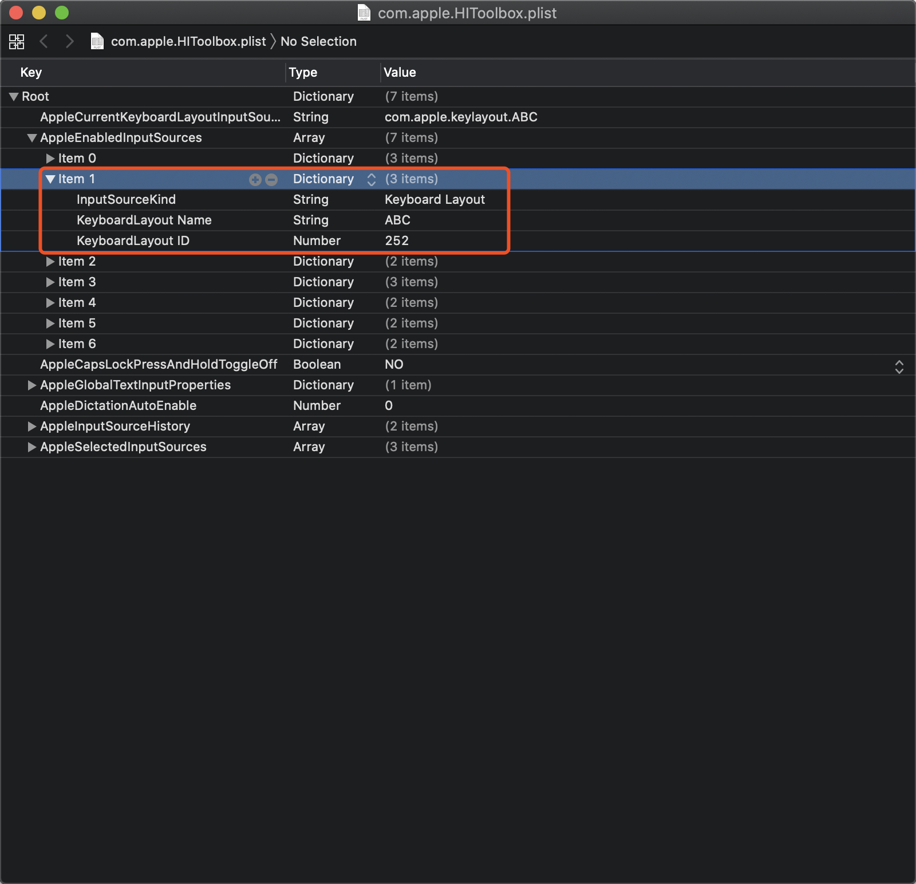Click Root Dictionary type cell
The height and width of the screenshot is (884, 916).
(x=323, y=96)
